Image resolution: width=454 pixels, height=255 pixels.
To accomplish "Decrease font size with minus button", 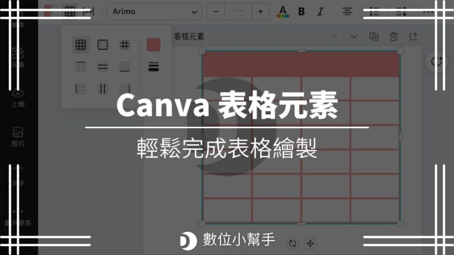I will coord(216,12).
